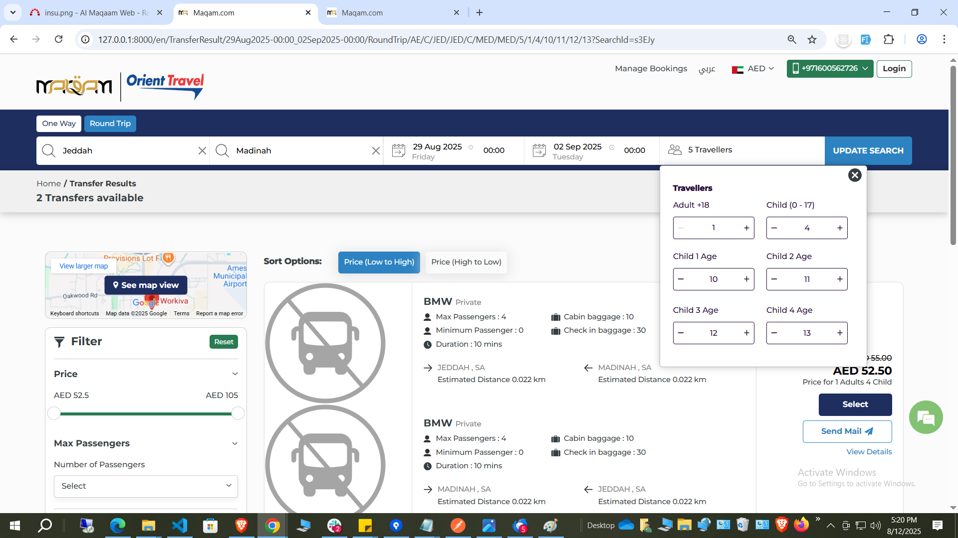Collapse the Price filter section

pos(235,374)
